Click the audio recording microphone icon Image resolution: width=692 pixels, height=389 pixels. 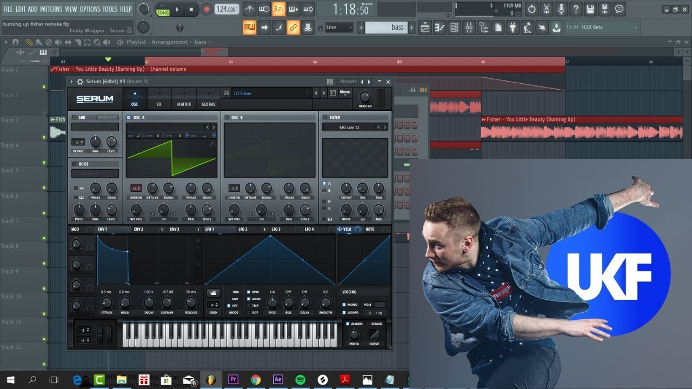[561, 9]
